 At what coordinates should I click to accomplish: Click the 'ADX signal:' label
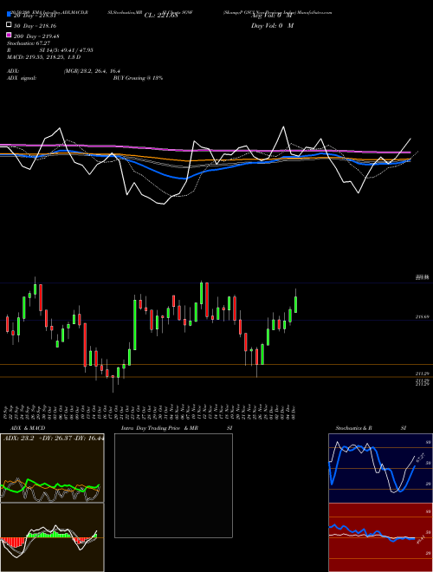tap(22, 78)
